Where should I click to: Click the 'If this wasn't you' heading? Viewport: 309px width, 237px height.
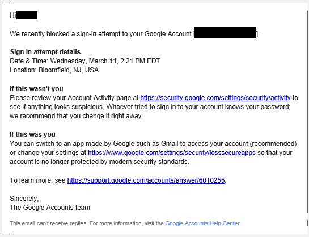pos(36,89)
